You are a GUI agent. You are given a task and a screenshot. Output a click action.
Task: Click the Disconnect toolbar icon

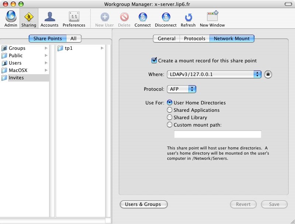(166, 17)
